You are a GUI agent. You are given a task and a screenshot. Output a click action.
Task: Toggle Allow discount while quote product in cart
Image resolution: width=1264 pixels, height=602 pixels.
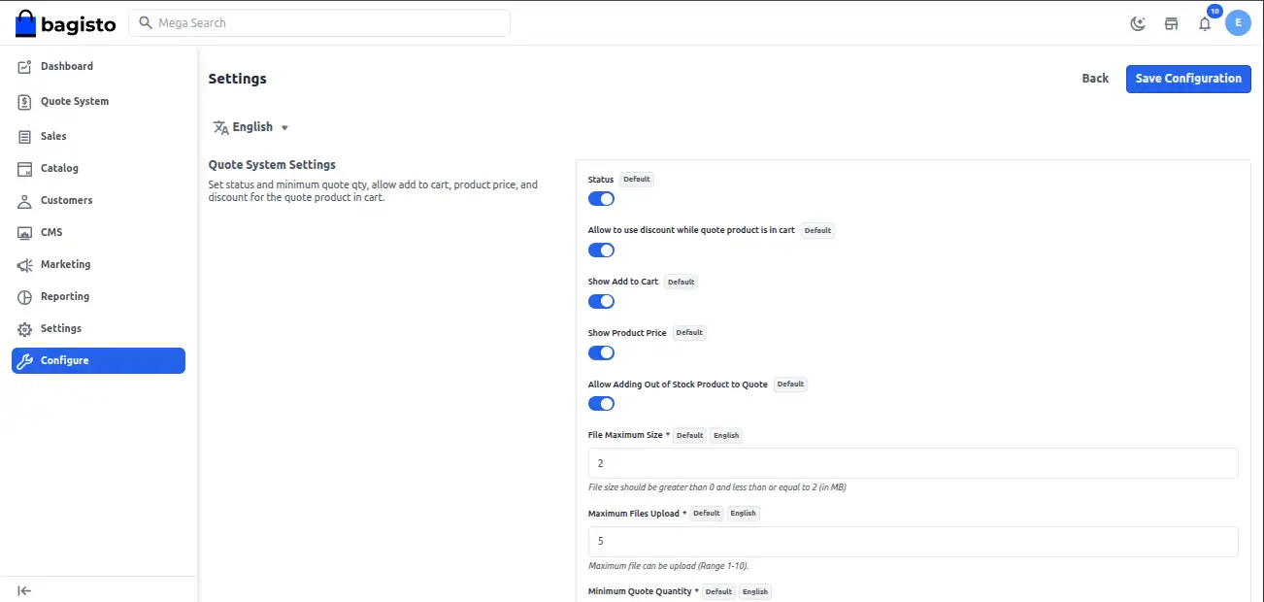(x=601, y=251)
